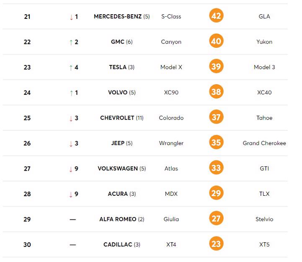Viewport: 302px width, 262px height.
Task: Click the JEEP brand name
Action: click(x=118, y=143)
